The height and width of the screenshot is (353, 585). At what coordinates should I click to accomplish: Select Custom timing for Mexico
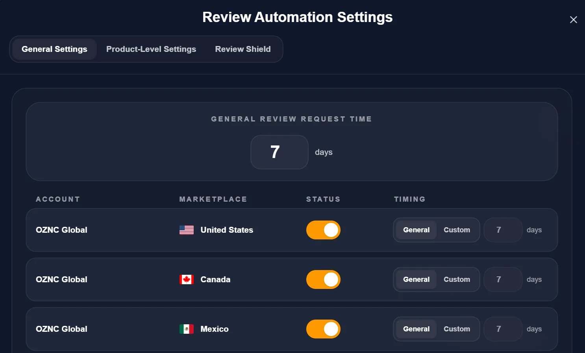click(x=457, y=329)
